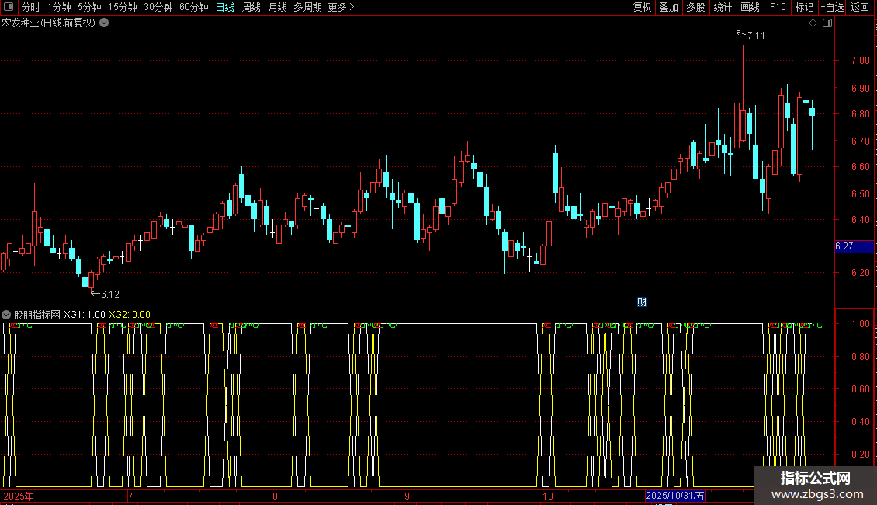Click the 7.00 price axis label
The height and width of the screenshot is (505, 877).
coord(860,61)
